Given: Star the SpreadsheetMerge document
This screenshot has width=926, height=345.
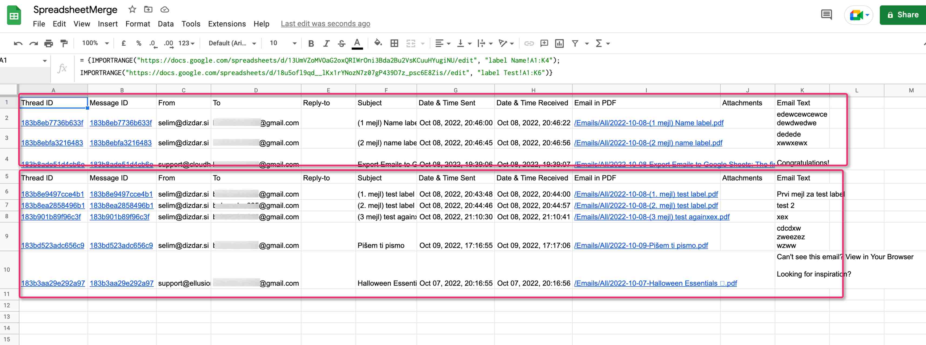Looking at the screenshot, I should click(x=132, y=9).
